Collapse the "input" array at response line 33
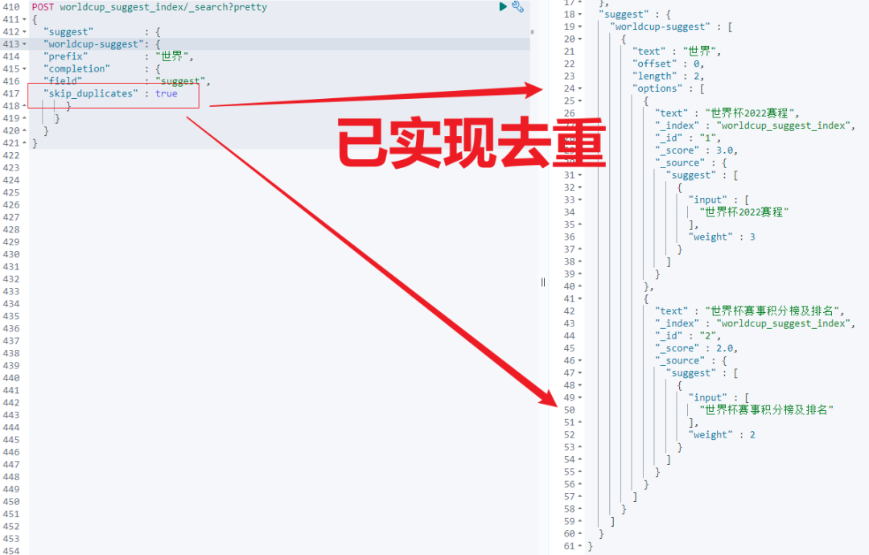The width and height of the screenshot is (869, 555). [x=580, y=200]
